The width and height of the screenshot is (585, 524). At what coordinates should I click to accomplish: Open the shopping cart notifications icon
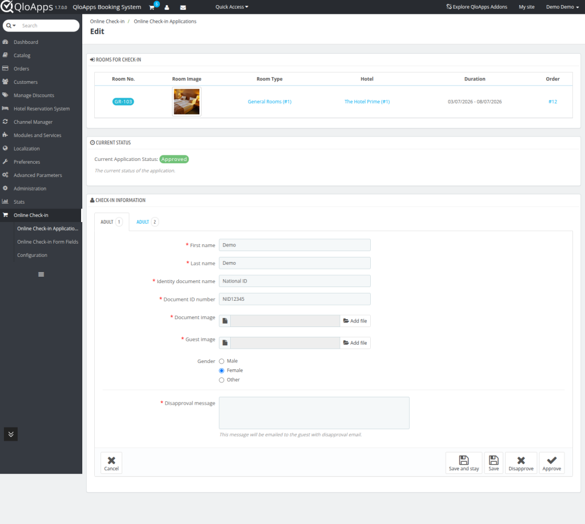[x=152, y=7]
